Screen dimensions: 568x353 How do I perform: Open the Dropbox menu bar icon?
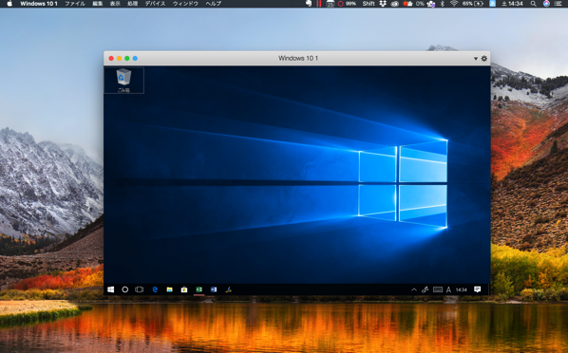383,4
